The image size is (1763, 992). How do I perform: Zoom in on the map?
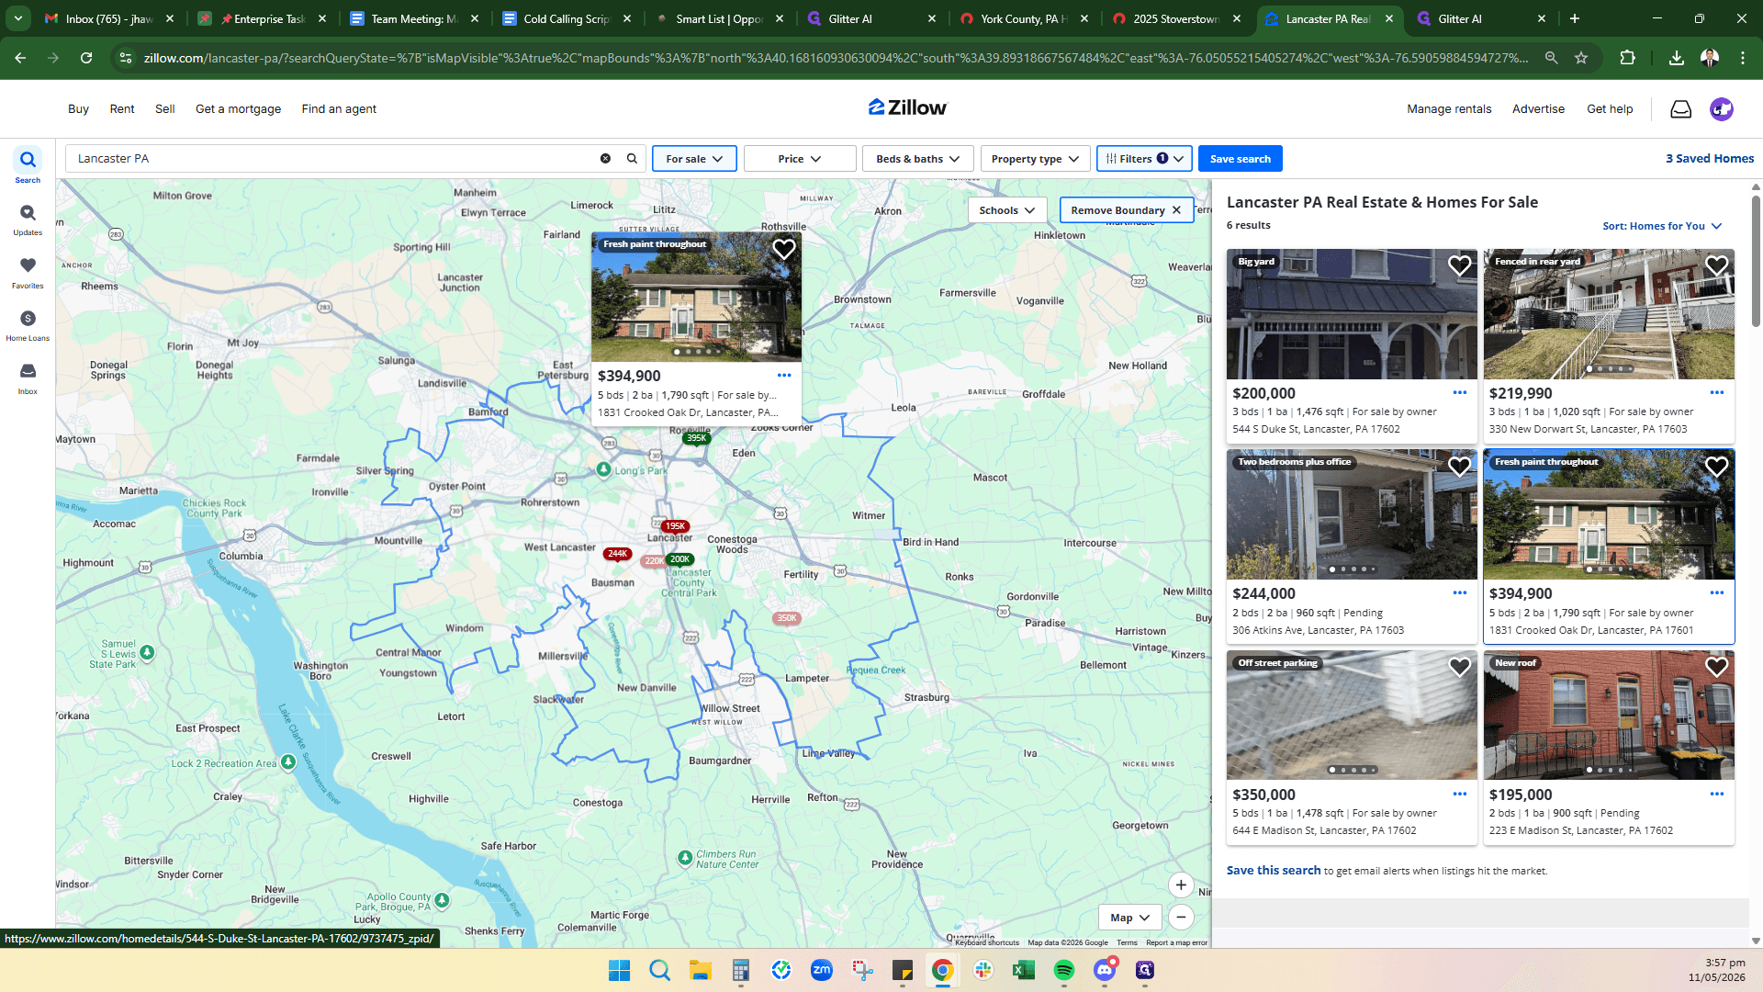click(x=1181, y=885)
